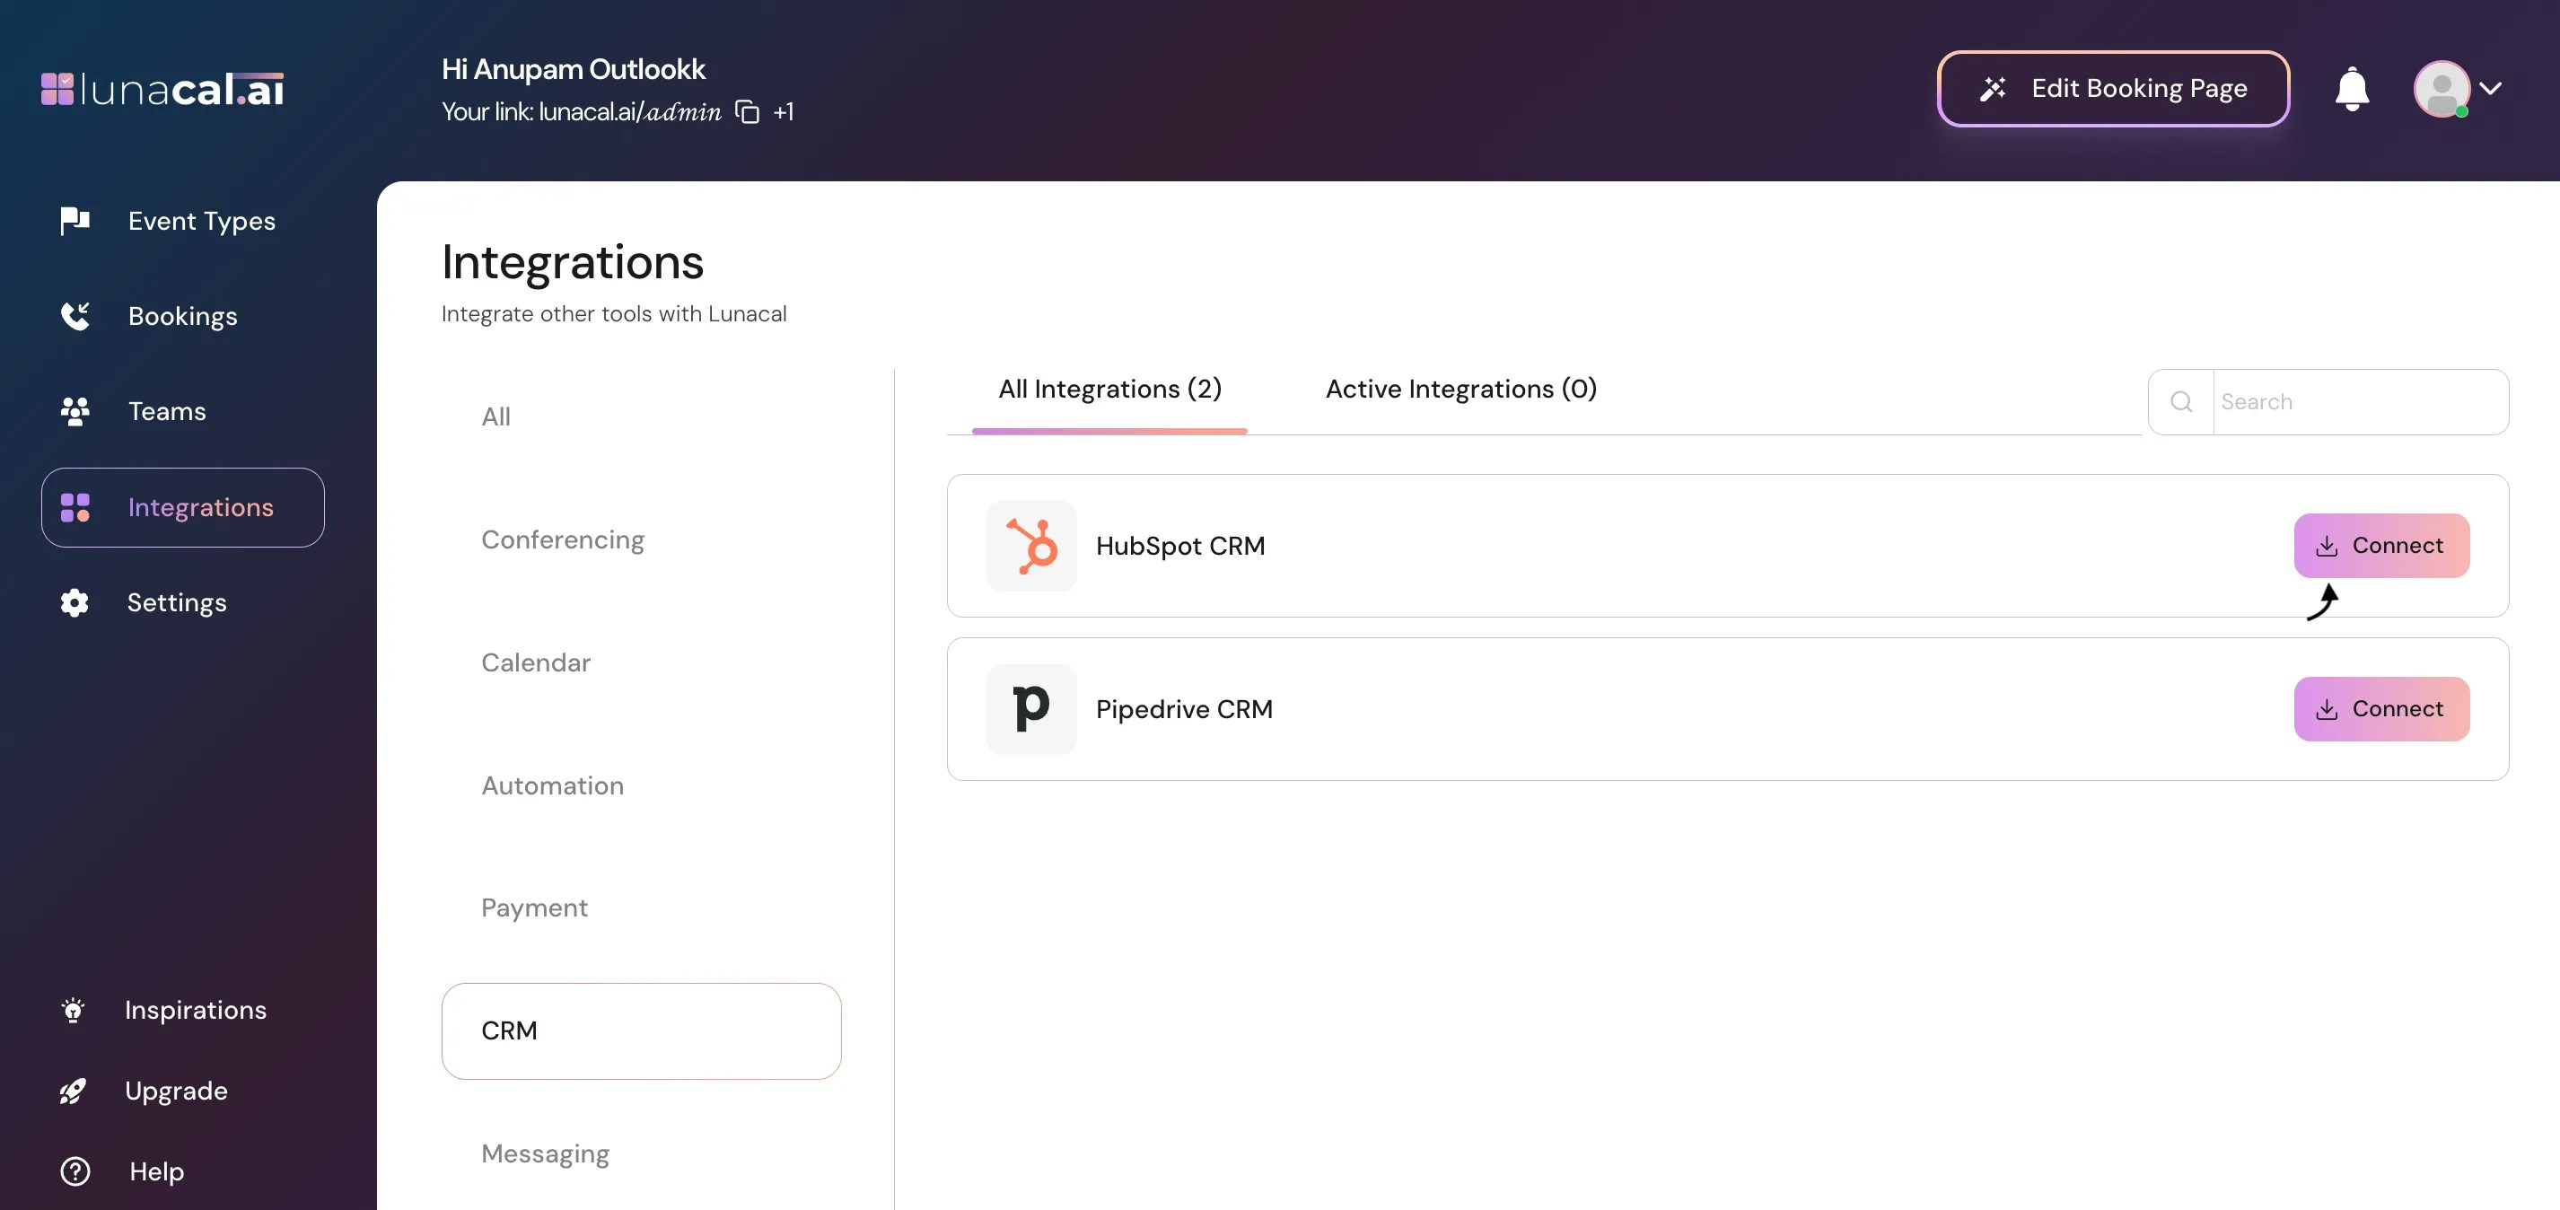Connect Pipedrive CRM integration
The image size is (2560, 1210).
tap(2381, 708)
